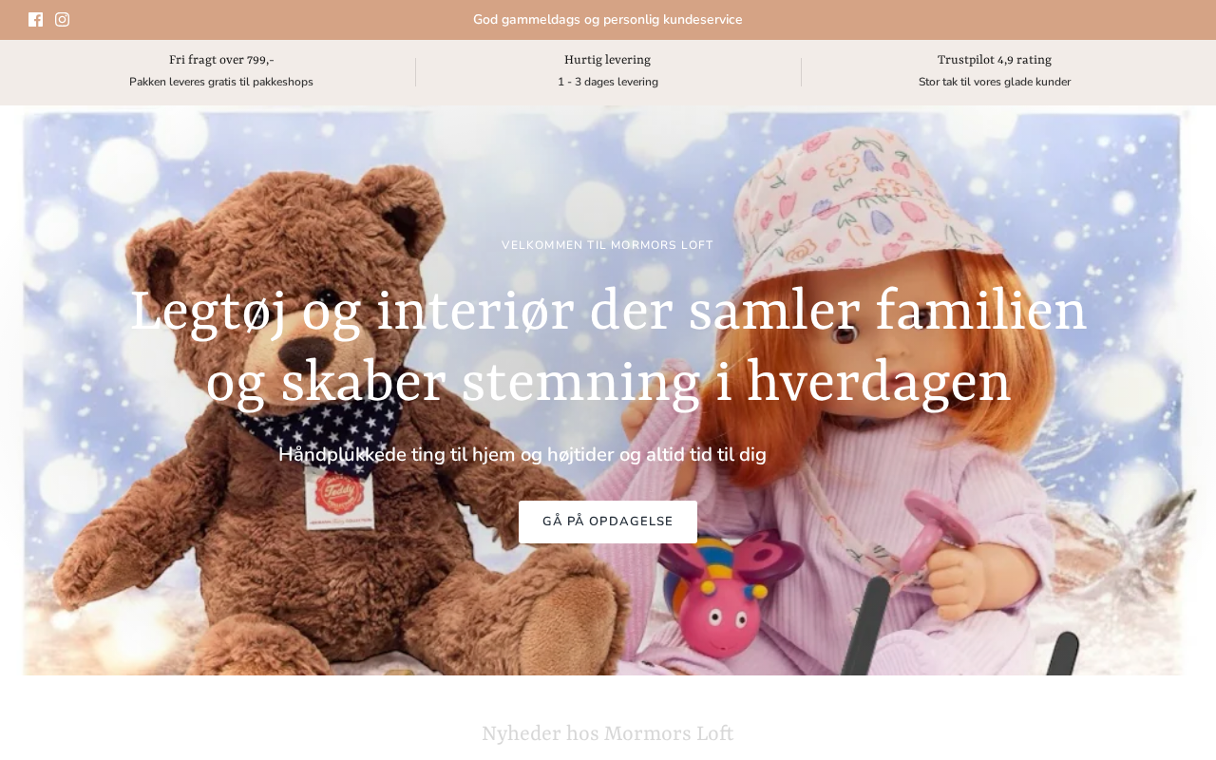The height and width of the screenshot is (760, 1216).
Task: Open the Facebook page icon
Action: [36, 20]
